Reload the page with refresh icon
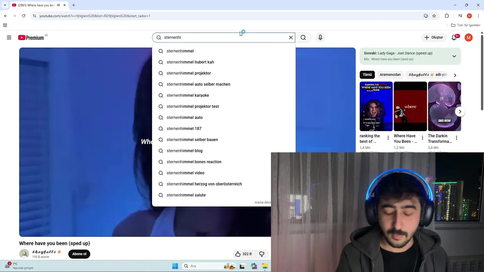 [23, 16]
